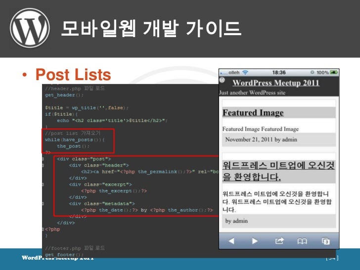Click the the_date() by the_author() code line

(147, 210)
